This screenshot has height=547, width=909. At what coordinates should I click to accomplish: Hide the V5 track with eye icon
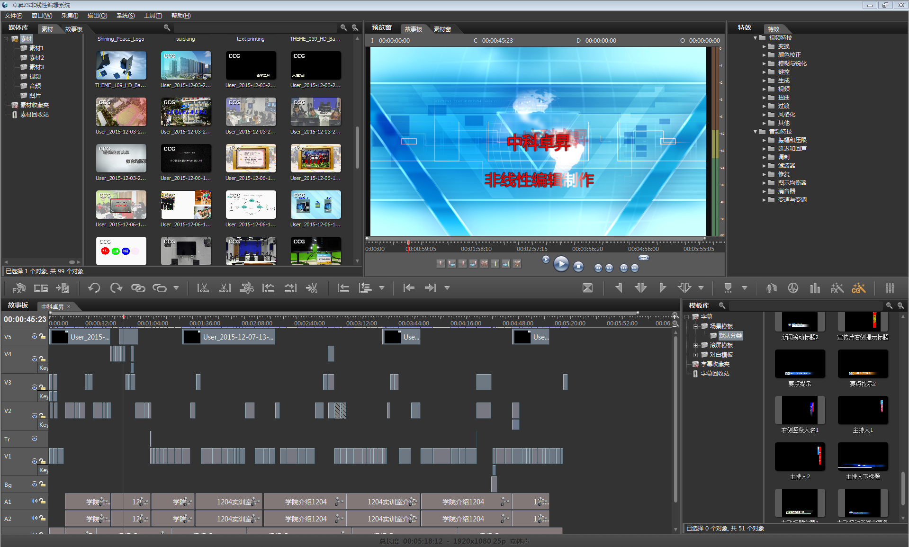coord(35,336)
